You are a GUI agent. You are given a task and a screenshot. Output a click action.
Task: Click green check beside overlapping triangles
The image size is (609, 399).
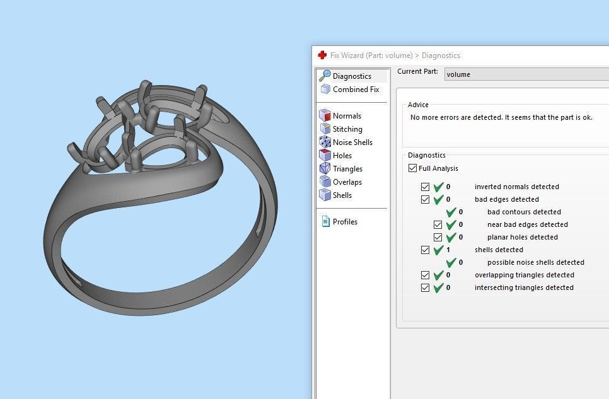click(x=439, y=275)
